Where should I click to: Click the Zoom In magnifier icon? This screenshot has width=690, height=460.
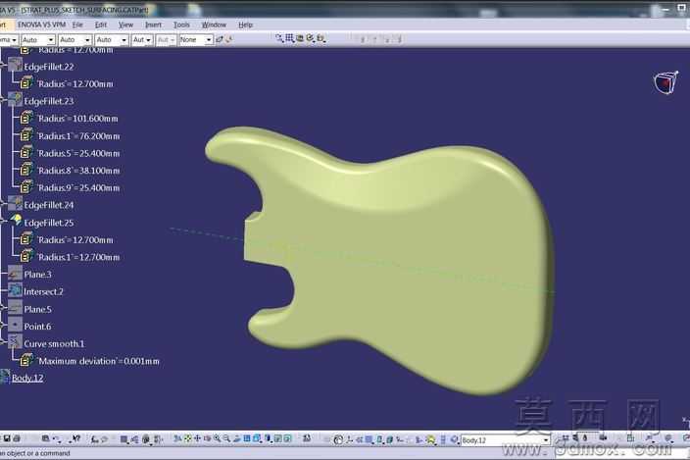pyautogui.click(x=217, y=438)
